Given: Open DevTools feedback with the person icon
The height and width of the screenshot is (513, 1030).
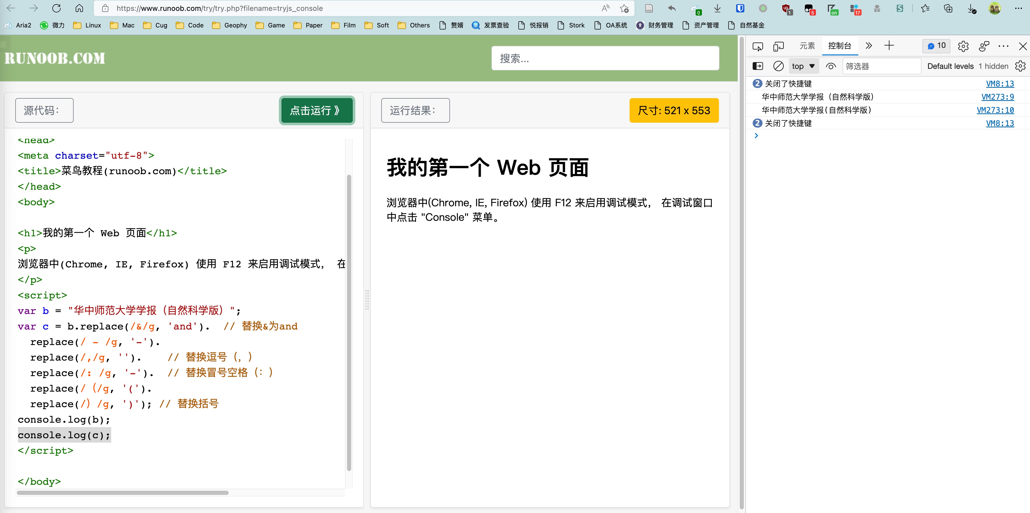Looking at the screenshot, I should [984, 46].
